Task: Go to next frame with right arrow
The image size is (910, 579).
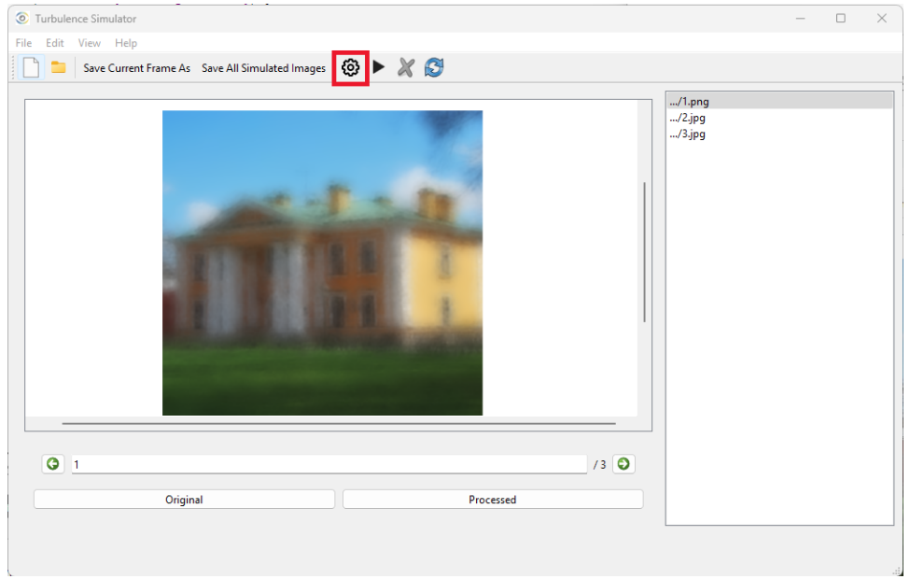Action: point(623,464)
